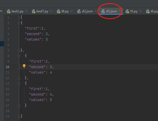Screen dimensions: 158x121
Task: Click the opening bracket on line 1
Action: pos(22,17)
